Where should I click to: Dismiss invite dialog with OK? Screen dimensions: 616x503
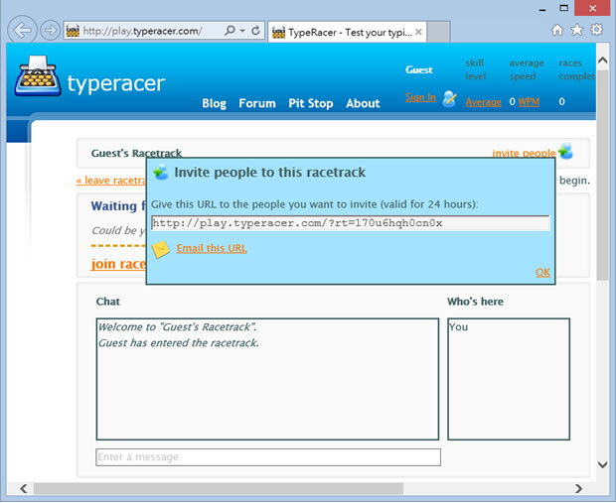click(x=542, y=272)
